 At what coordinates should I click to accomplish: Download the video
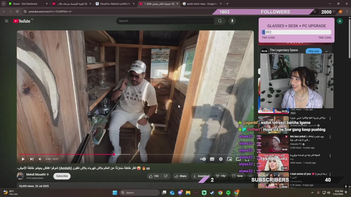coord(201,176)
